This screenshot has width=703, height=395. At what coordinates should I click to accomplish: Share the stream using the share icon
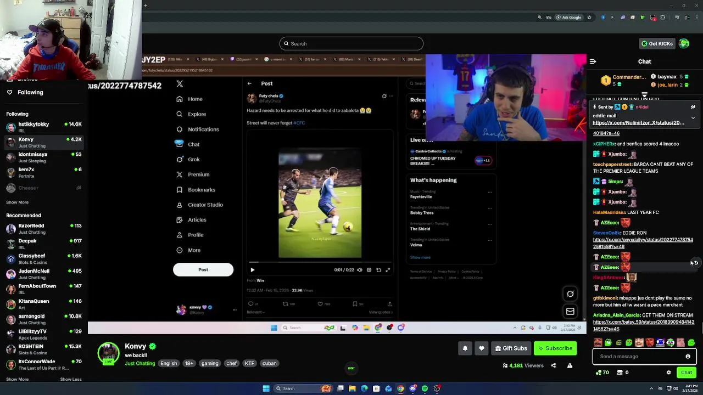coord(554,365)
